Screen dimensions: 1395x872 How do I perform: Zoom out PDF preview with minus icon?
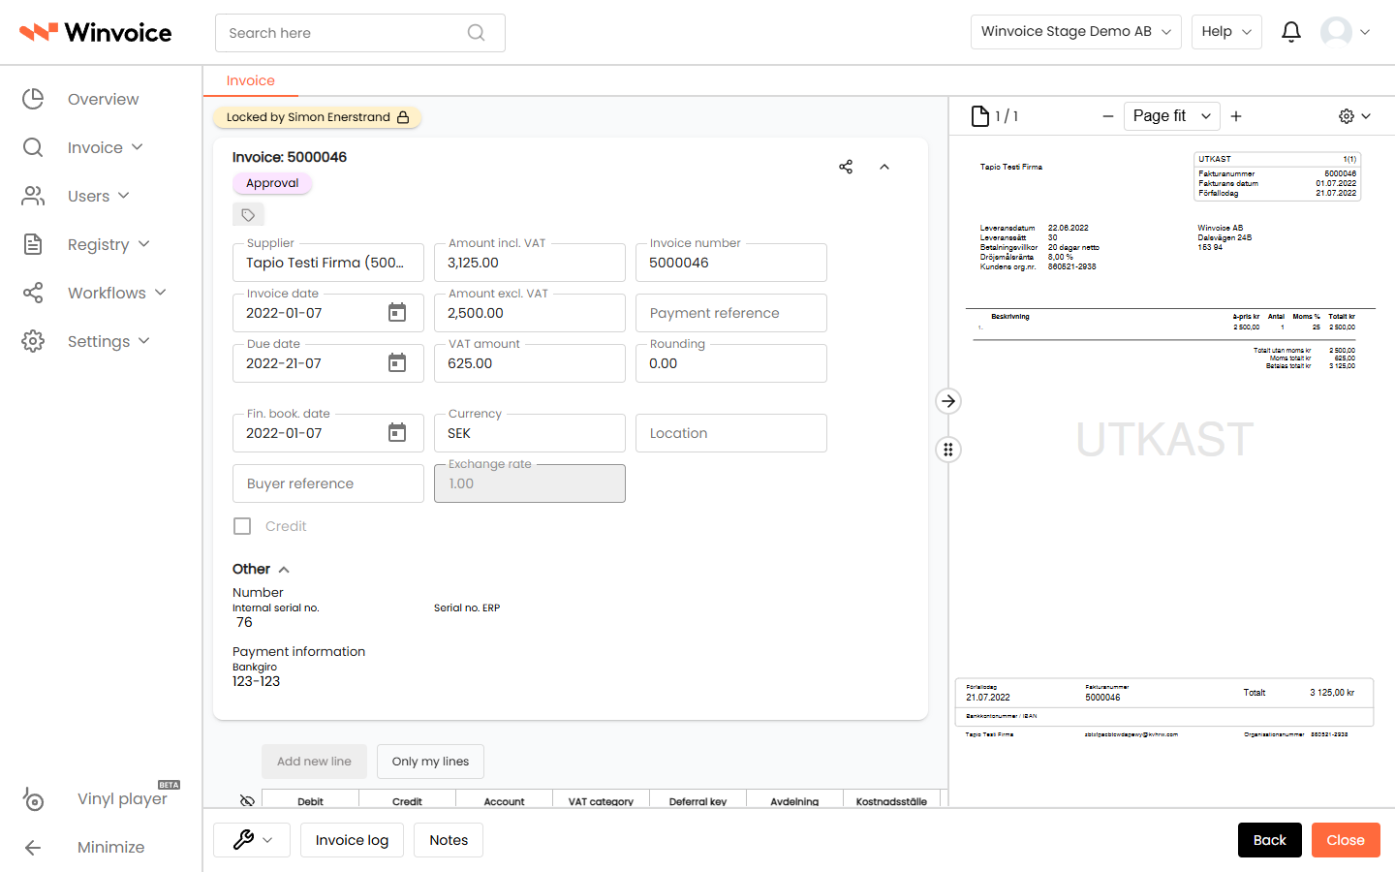tap(1108, 116)
